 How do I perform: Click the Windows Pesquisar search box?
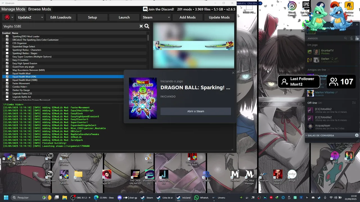click(x=31, y=198)
